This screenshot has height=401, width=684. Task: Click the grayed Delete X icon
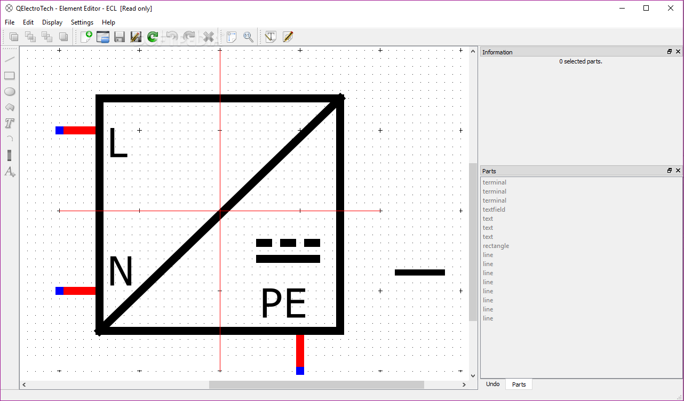point(209,37)
